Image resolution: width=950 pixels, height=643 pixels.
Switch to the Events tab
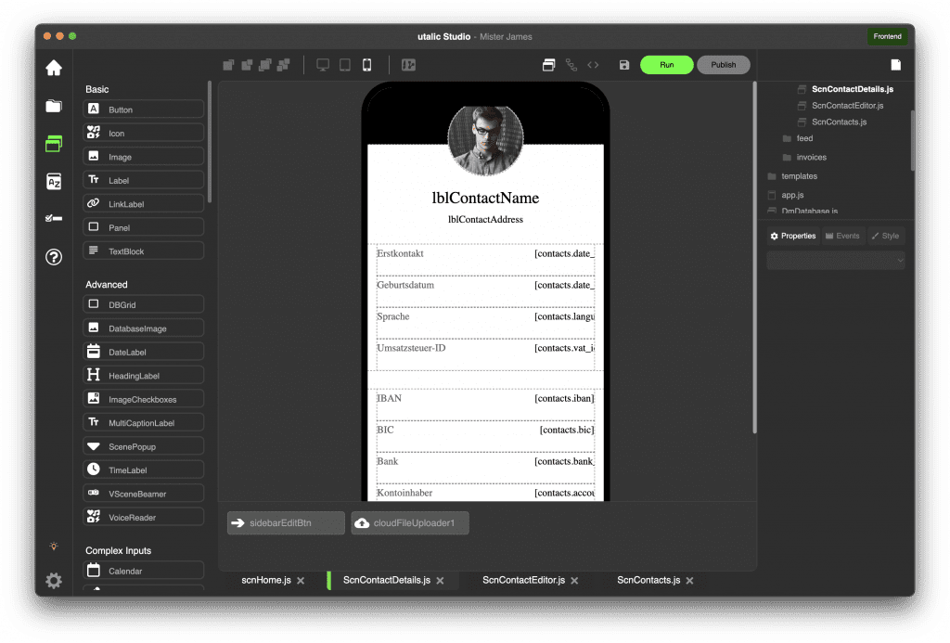point(842,236)
